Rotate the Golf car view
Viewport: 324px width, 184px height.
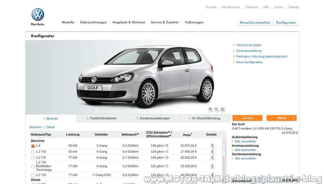point(223,109)
